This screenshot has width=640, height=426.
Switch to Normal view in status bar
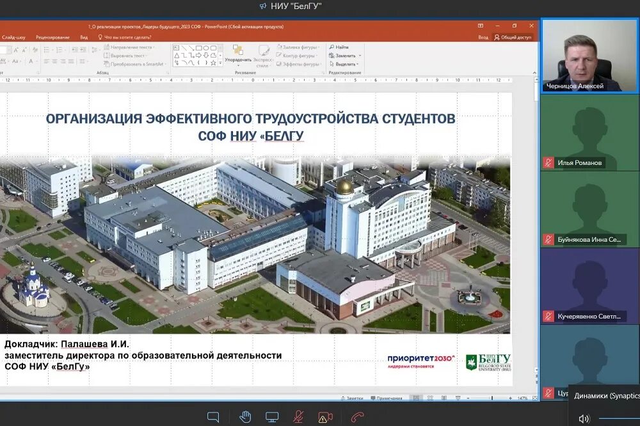(416, 398)
